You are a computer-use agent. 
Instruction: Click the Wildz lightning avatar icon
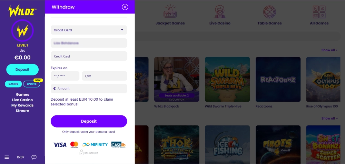[22, 31]
